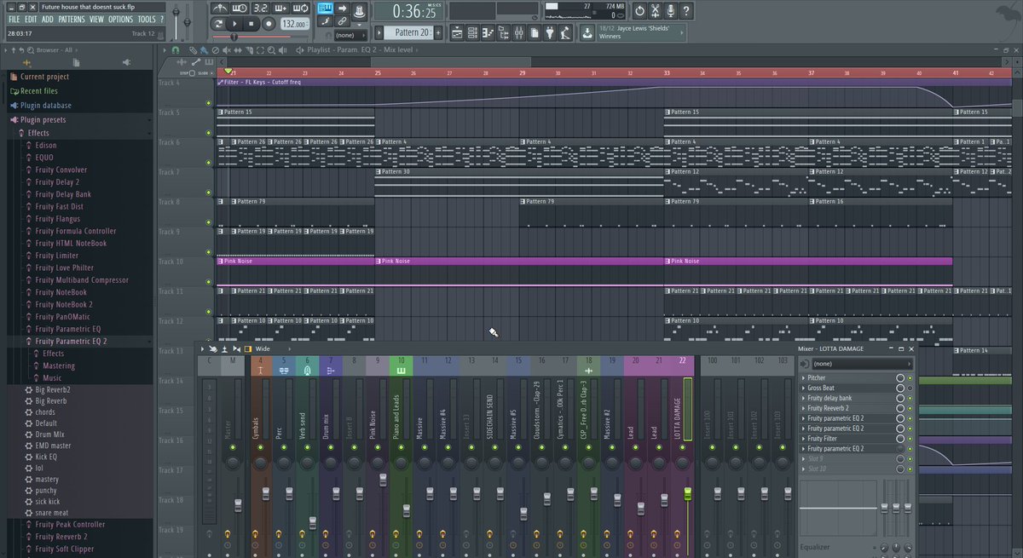Screen dimensions: 1023x558
Task: Select the playlist draw pencil tool
Action: point(193,50)
